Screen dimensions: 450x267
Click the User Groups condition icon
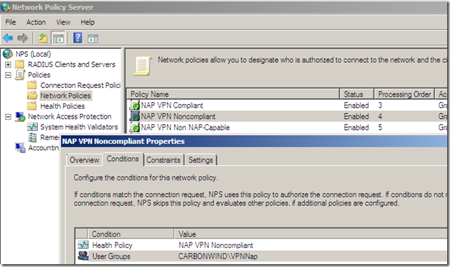pos(83,256)
